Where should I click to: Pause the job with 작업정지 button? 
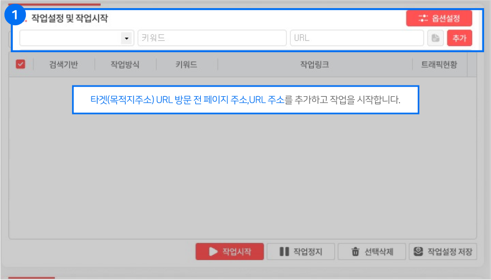click(301, 252)
